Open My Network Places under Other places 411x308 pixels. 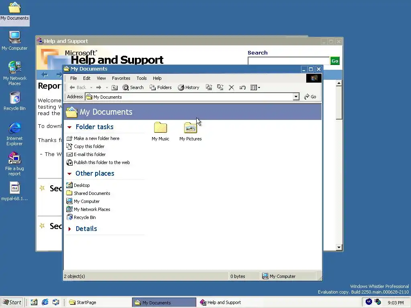click(88, 209)
